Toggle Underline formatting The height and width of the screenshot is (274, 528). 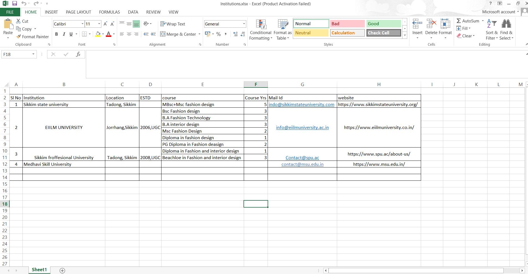pos(71,34)
